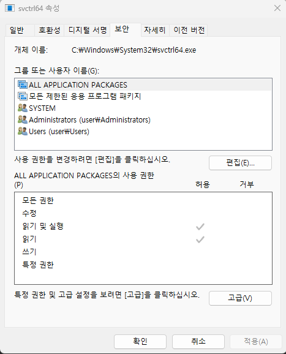Click the object path C:\Windows\System32\svctrl64.exe
Image resolution: width=286 pixels, height=354 pixels.
tap(134, 50)
